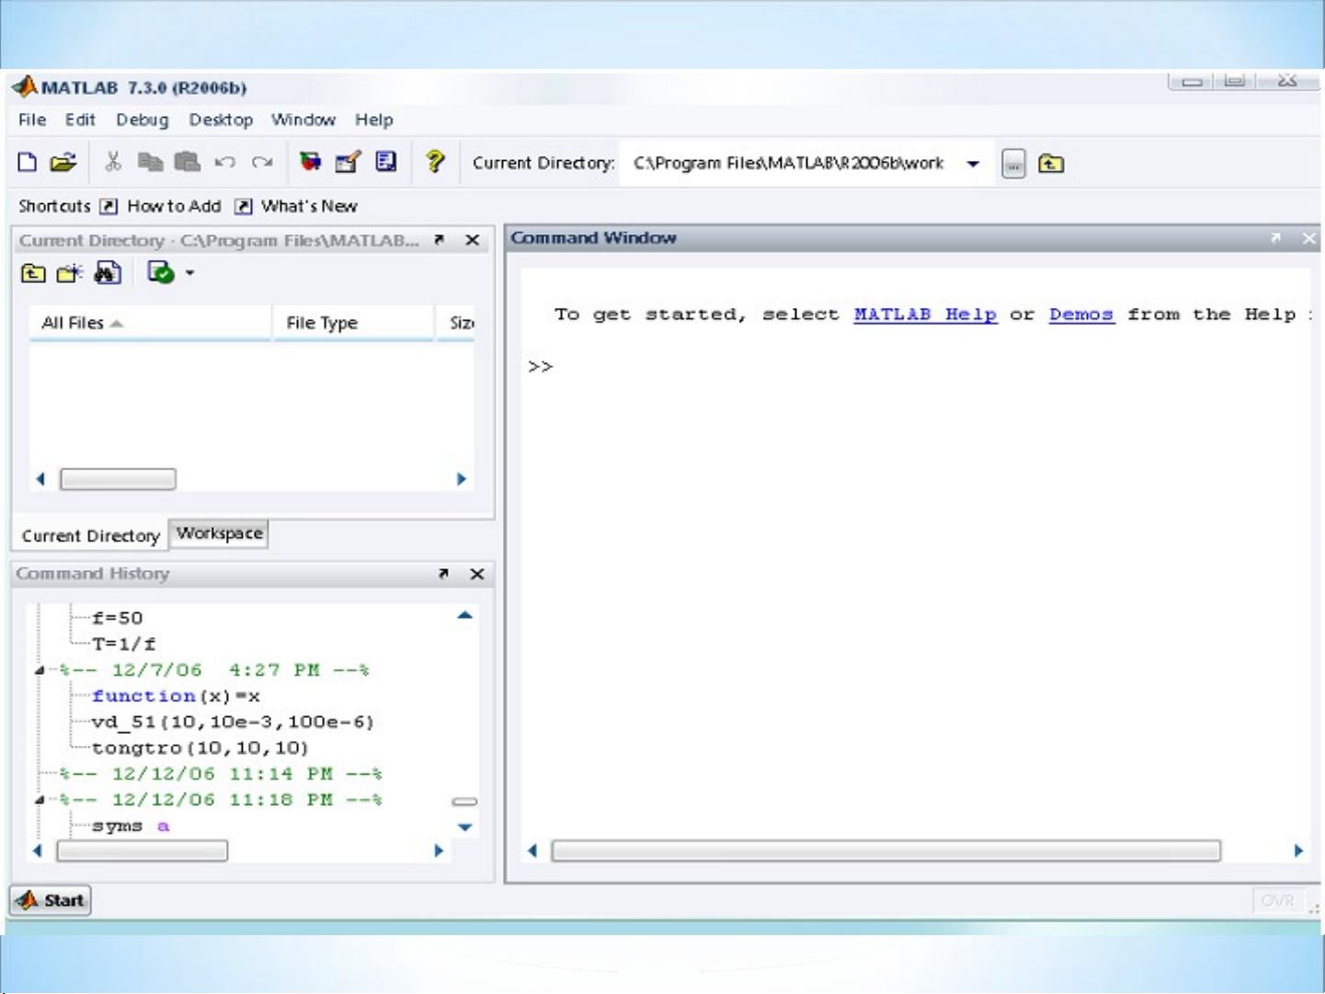This screenshot has width=1325, height=994.
Task: Select history entry vd_51(10,10e-3,100e-6)
Action: tap(233, 722)
